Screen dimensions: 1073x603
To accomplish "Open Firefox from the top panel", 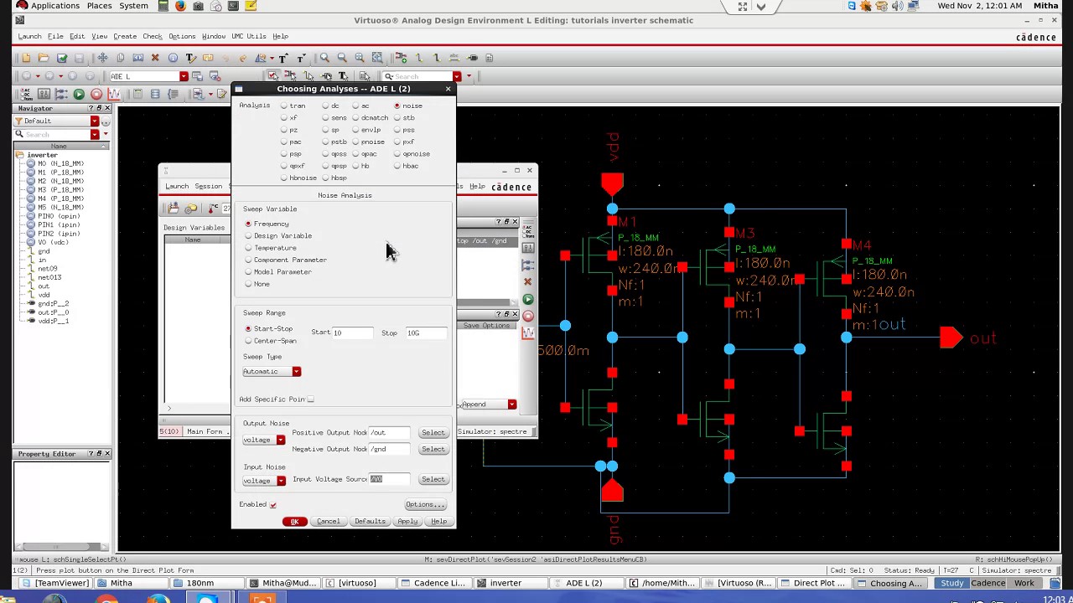I will [x=180, y=6].
